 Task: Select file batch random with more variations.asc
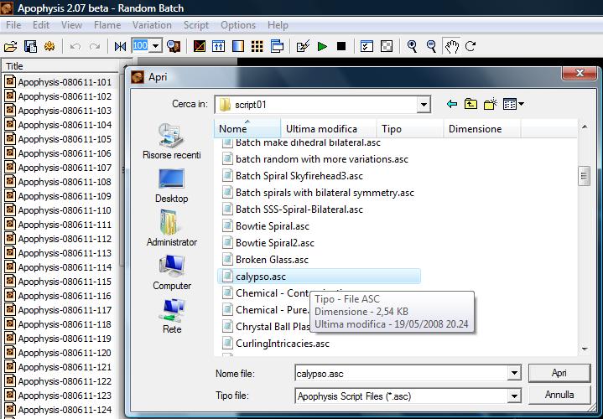[315, 159]
